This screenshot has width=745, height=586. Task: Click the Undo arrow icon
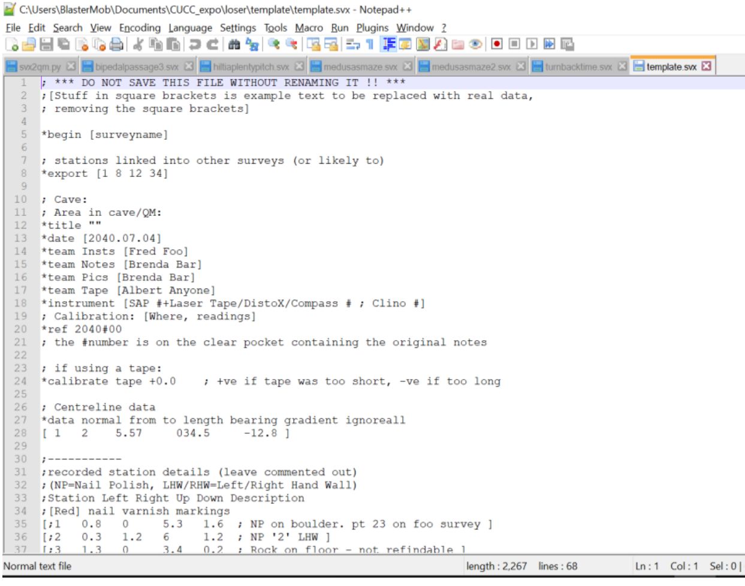coord(195,44)
